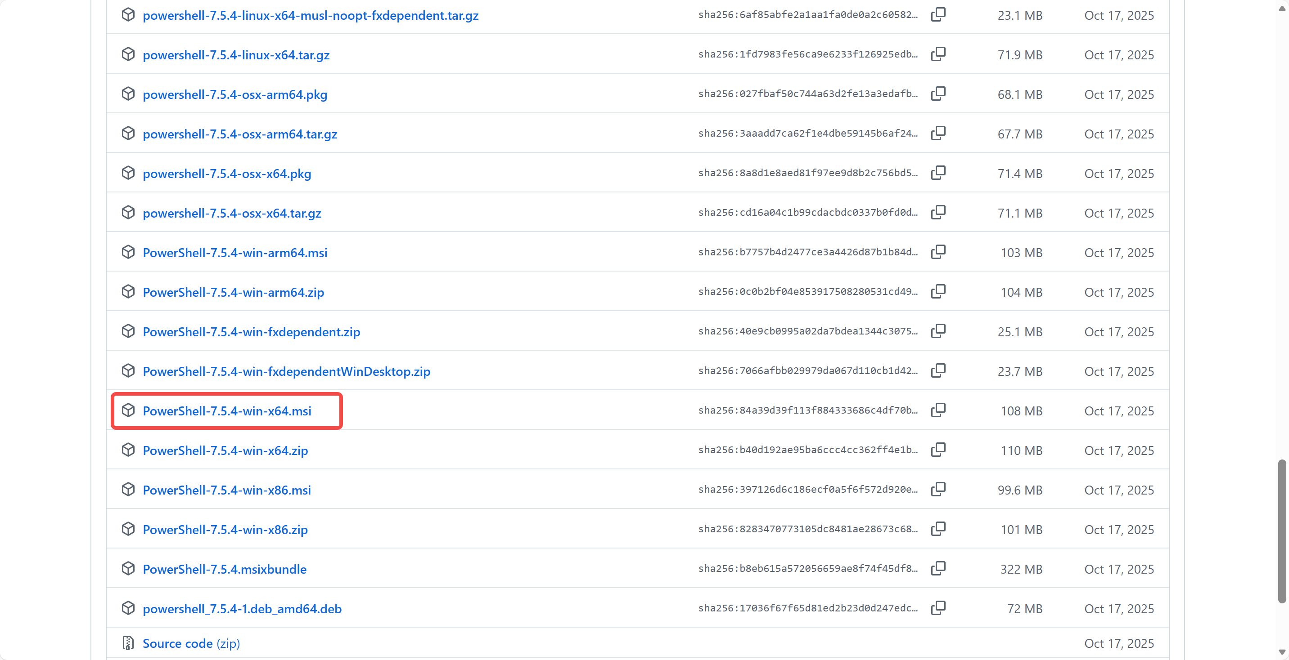Image resolution: width=1289 pixels, height=660 pixels.
Task: Copy SHA256 hash for powershell-7.5.4-osx-arm64.pkg
Action: click(938, 94)
